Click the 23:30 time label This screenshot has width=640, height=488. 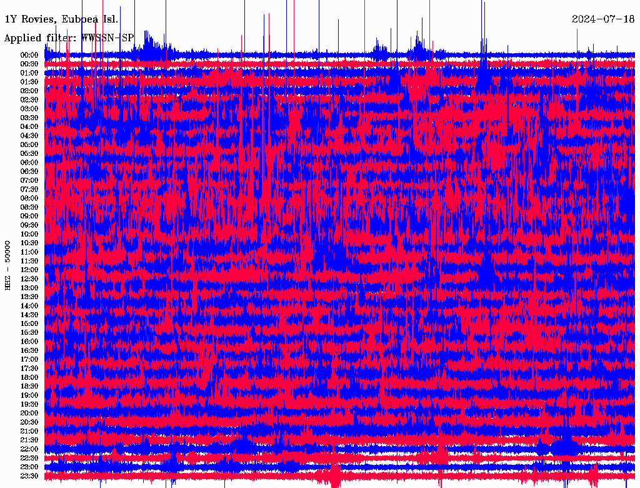pyautogui.click(x=29, y=475)
